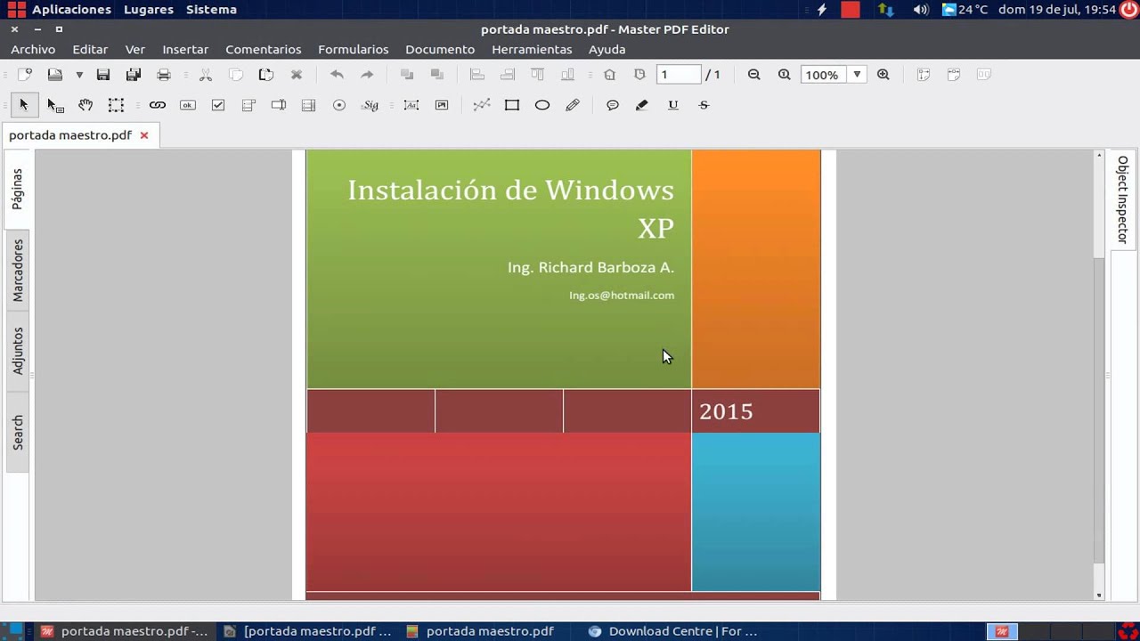Click the 2015 text on the cover page
This screenshot has width=1140, height=641.
(x=726, y=411)
